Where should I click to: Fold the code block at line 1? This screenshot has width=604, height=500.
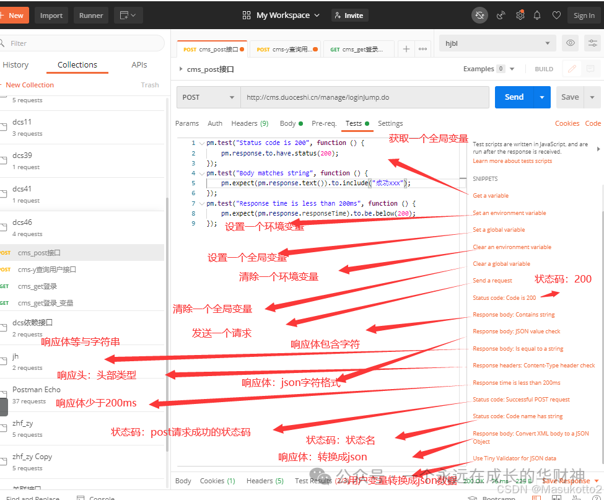tap(202, 143)
